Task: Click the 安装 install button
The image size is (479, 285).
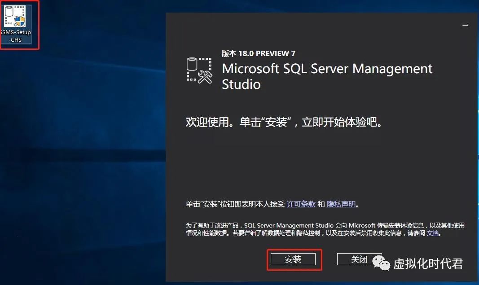Action: [x=293, y=259]
